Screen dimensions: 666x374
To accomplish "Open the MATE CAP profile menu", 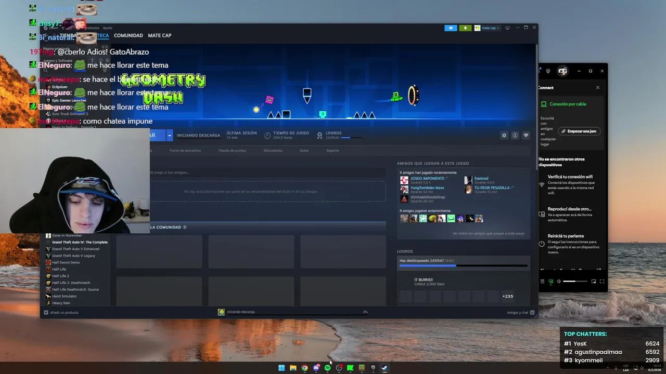I will click(x=159, y=35).
